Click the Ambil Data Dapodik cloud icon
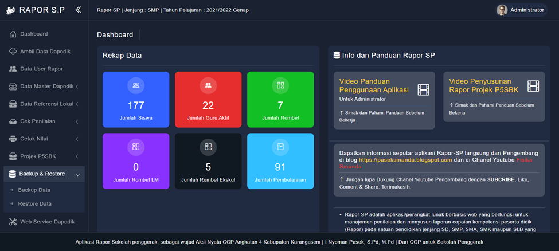Viewport: 559px width, 251px height. coord(13,52)
